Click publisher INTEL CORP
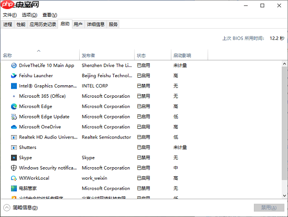The height and width of the screenshot is (217, 288). click(x=95, y=86)
